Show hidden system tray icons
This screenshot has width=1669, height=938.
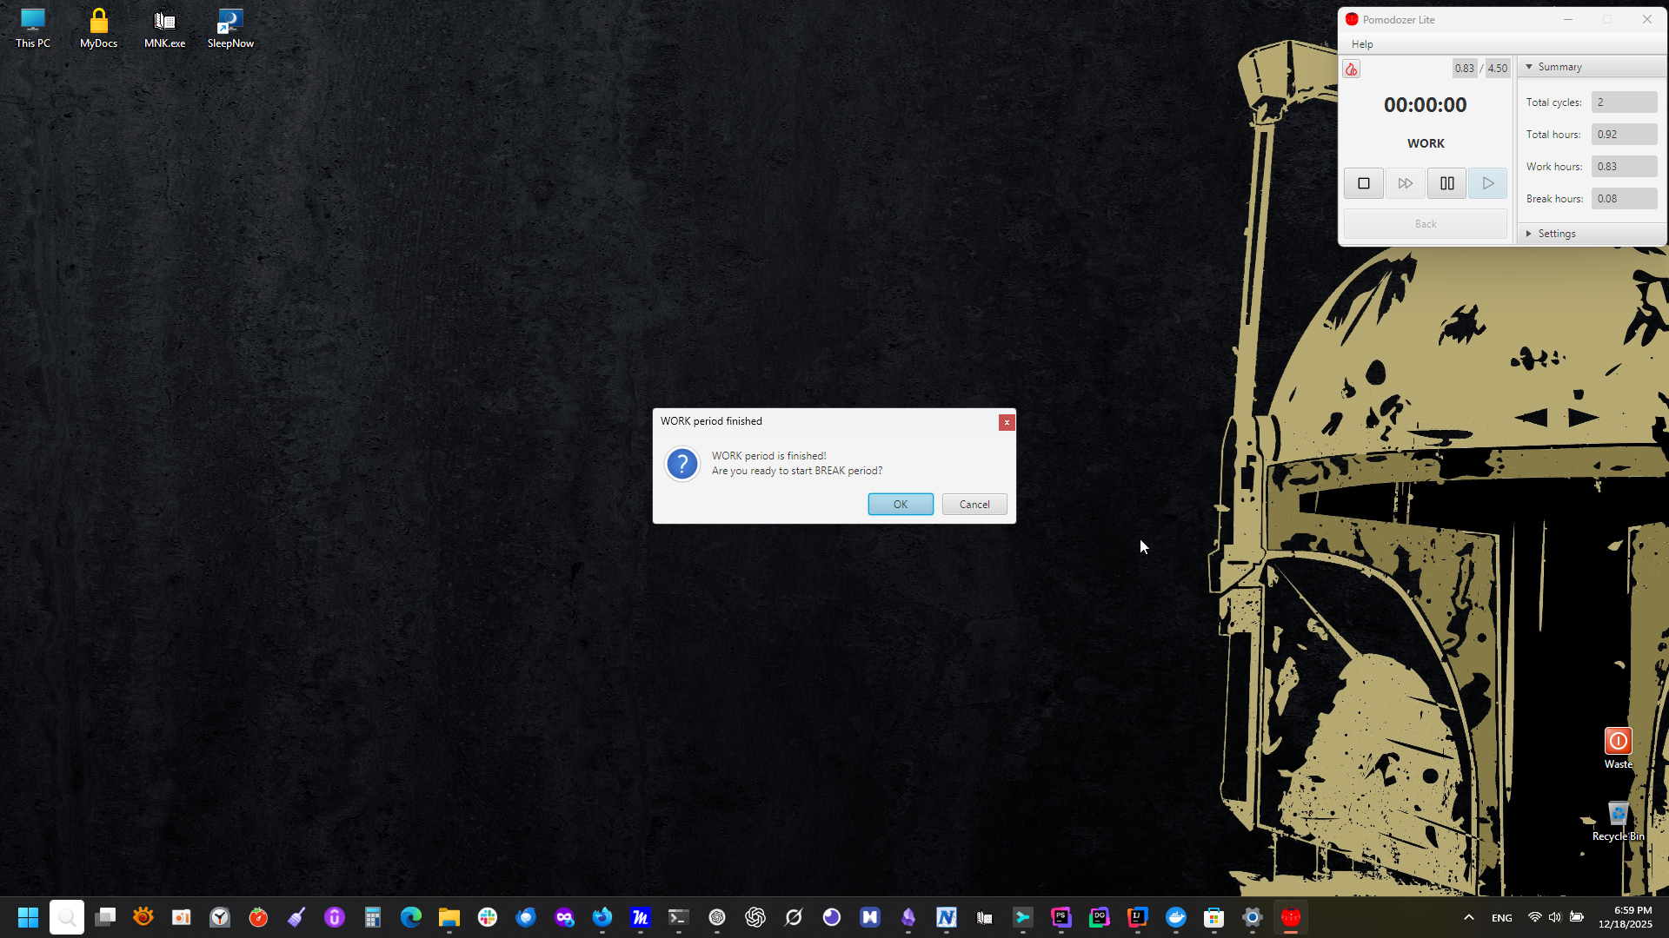tap(1468, 917)
